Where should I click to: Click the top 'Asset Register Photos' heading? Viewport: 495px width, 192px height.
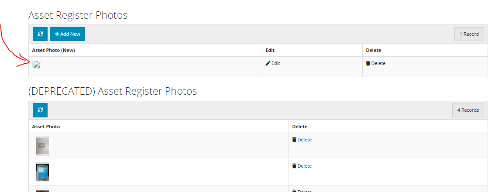[78, 15]
